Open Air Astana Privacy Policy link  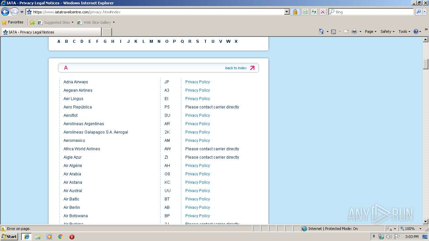[197, 182]
